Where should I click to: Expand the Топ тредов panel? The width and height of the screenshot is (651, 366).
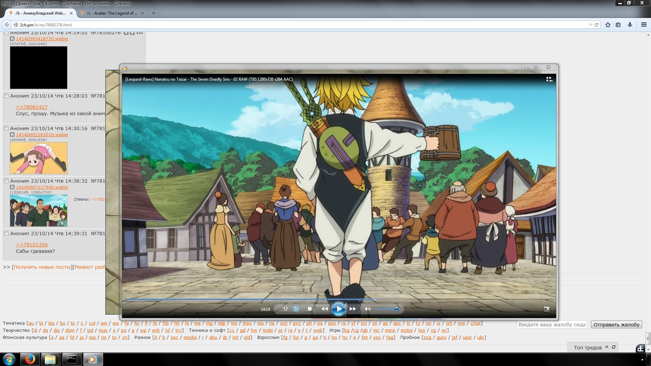coord(607,347)
